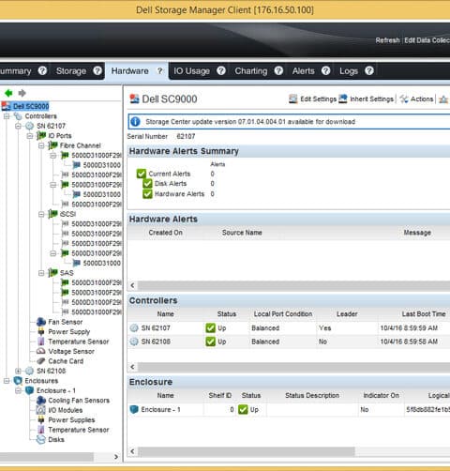Screen dimensions: 450x471
Task: Switch to the Alerts tab
Action: coord(303,71)
